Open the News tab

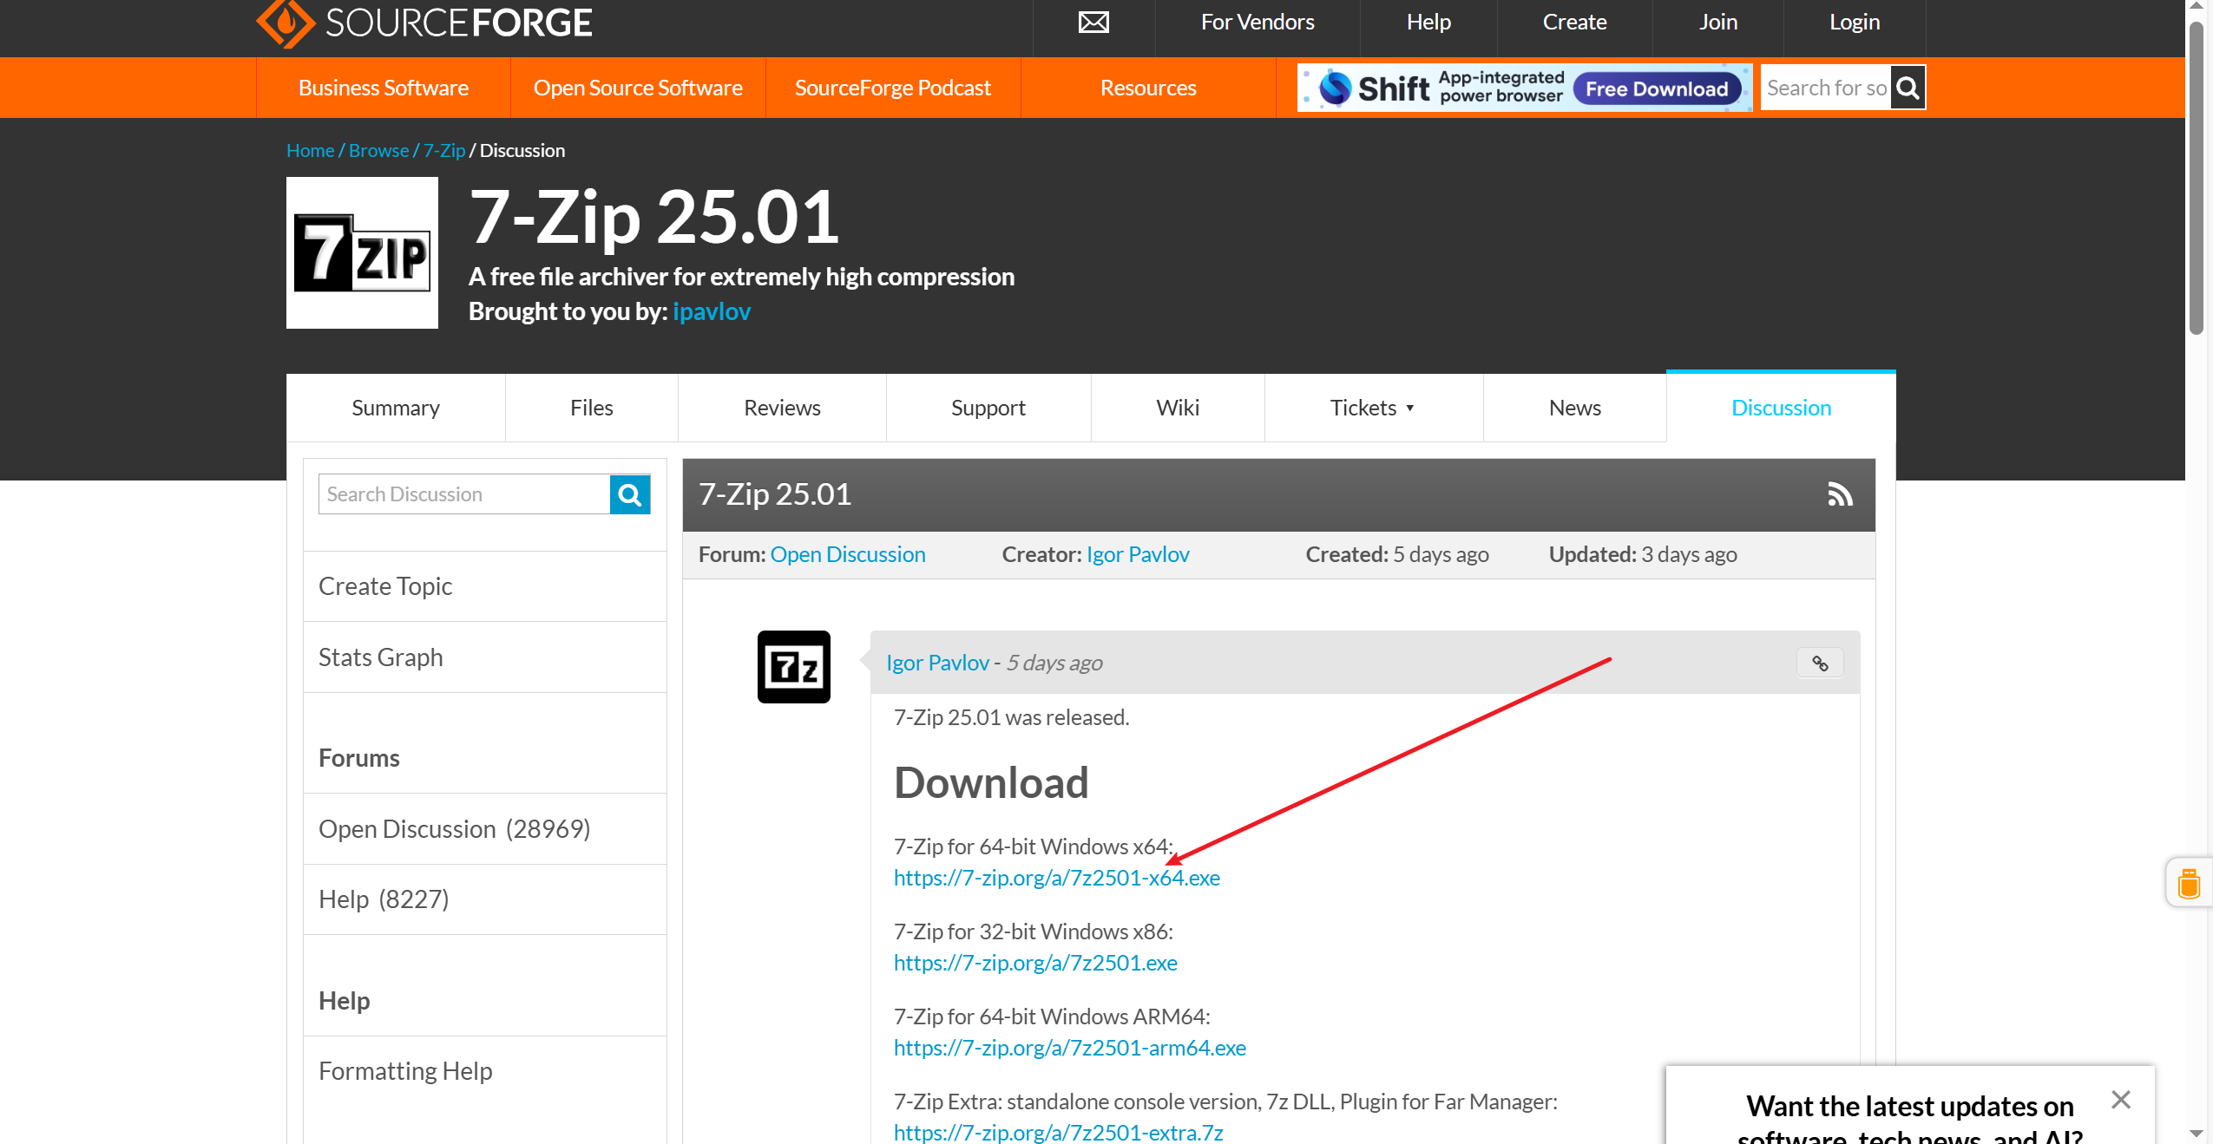1575,408
